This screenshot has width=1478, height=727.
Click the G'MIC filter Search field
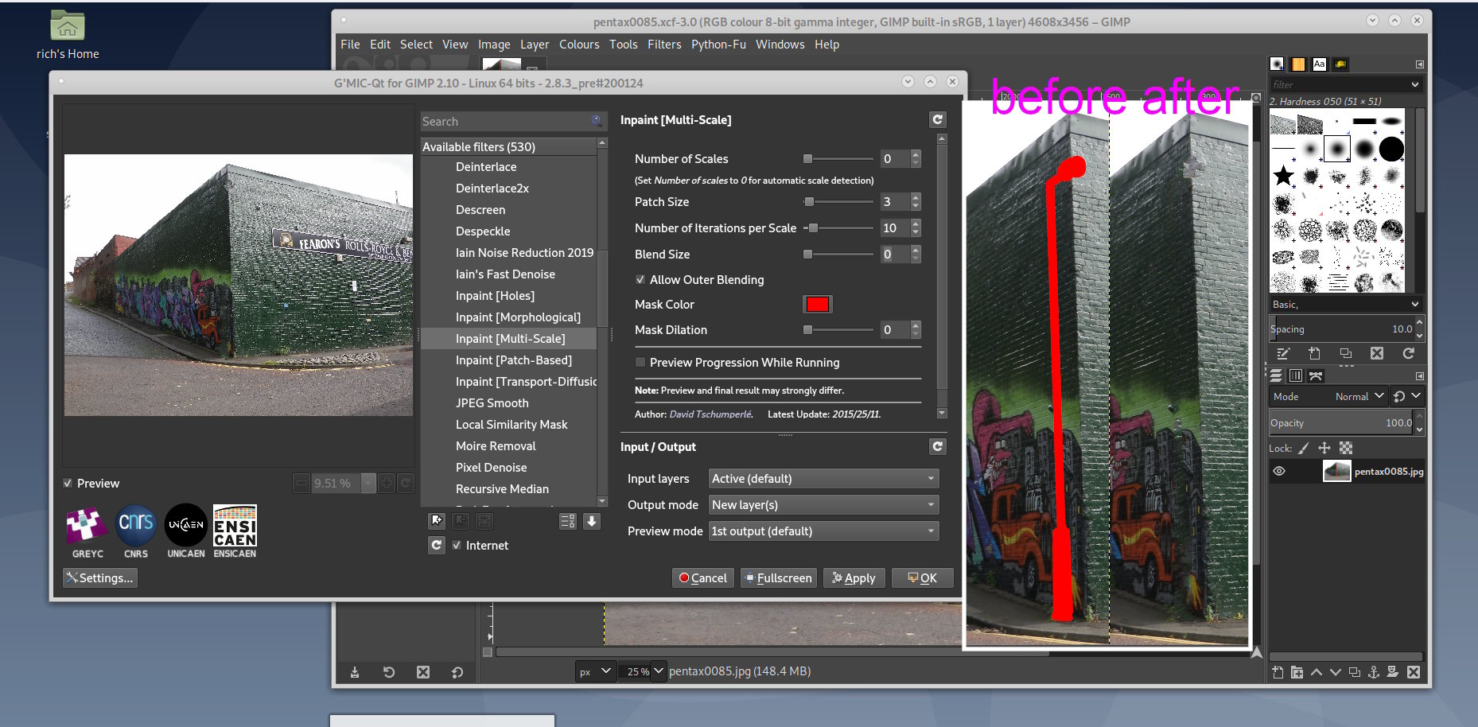[x=513, y=122]
